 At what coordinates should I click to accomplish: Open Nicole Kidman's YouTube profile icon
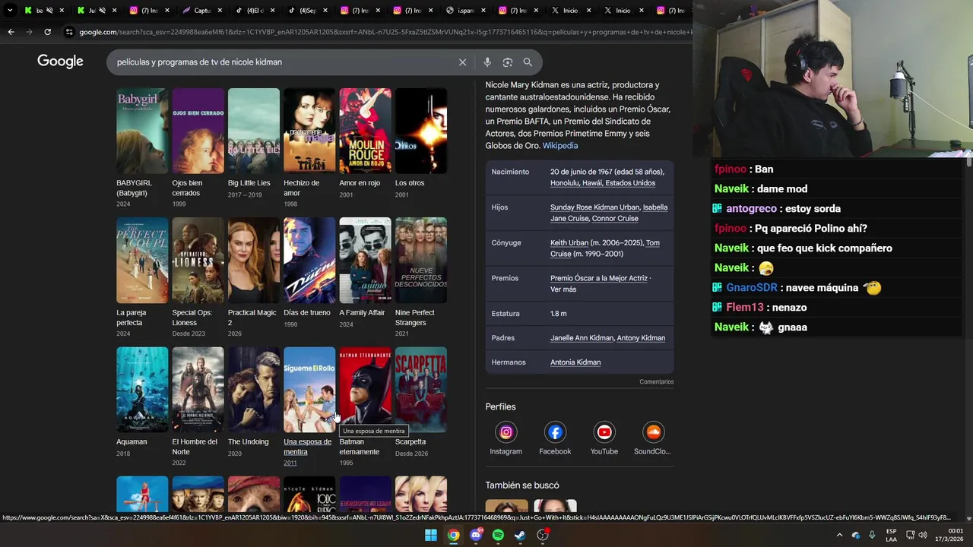[604, 432]
